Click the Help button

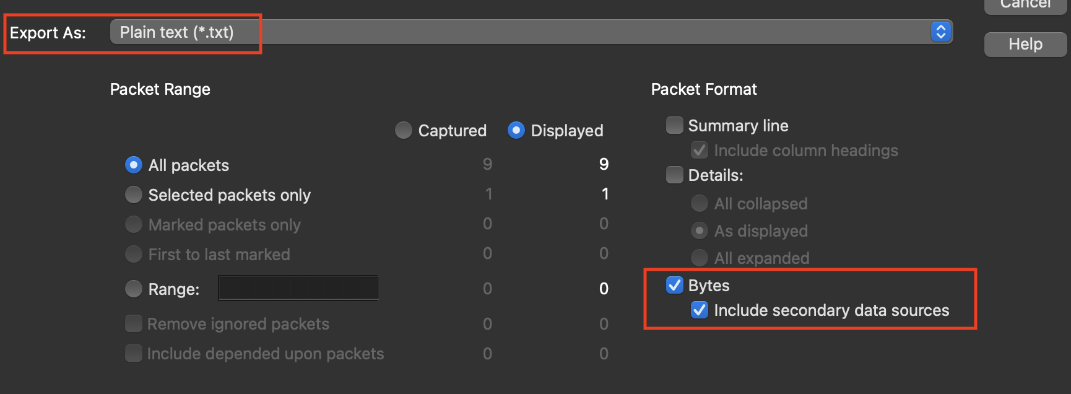pyautogui.click(x=1026, y=44)
